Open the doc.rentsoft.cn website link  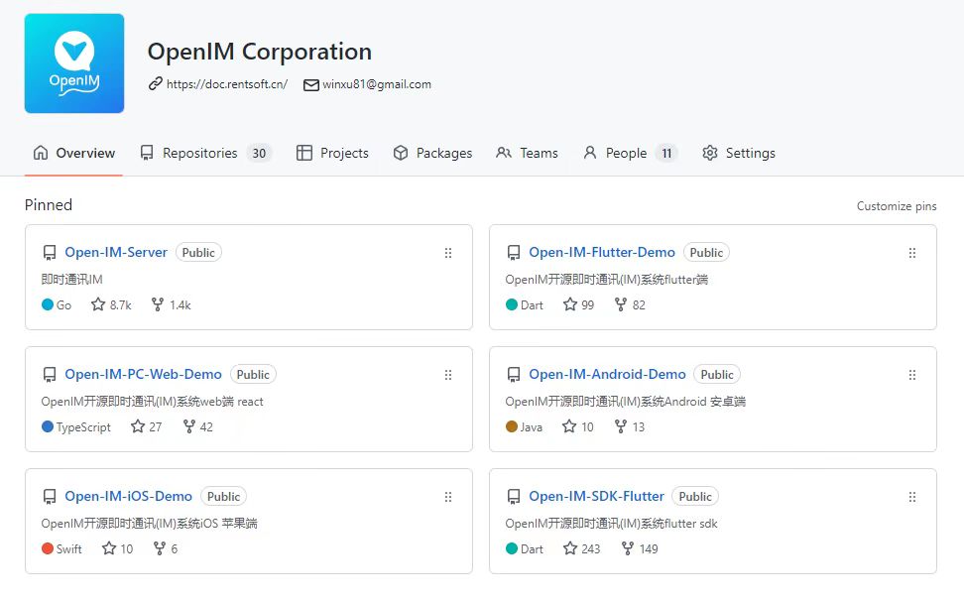click(226, 84)
